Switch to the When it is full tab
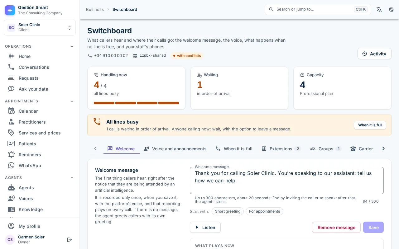This screenshot has height=249, width=399. pyautogui.click(x=234, y=149)
